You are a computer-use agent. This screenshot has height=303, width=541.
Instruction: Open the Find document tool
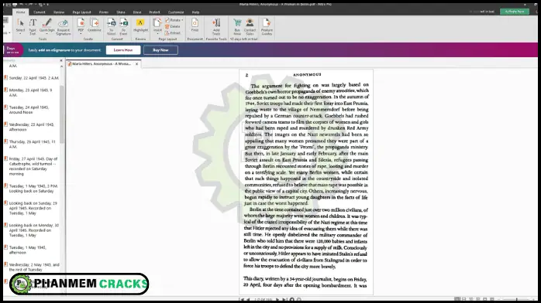tap(195, 26)
